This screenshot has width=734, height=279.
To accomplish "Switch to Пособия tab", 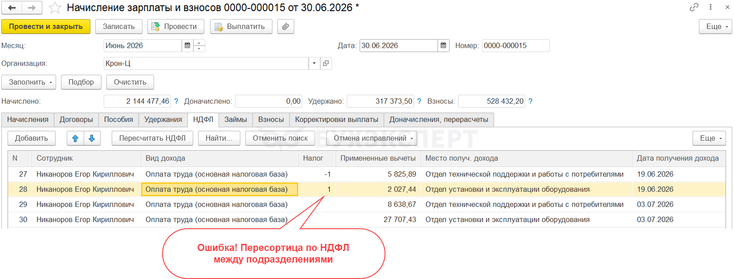I will click(x=118, y=120).
